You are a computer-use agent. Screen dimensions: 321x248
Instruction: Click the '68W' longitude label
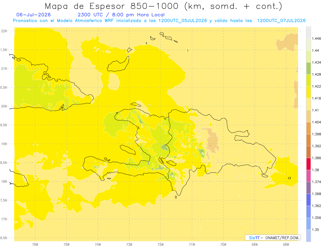pos(286,244)
